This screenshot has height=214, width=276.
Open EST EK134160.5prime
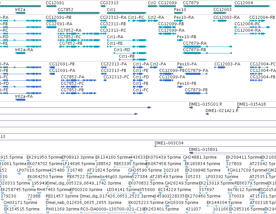tap(113, 157)
